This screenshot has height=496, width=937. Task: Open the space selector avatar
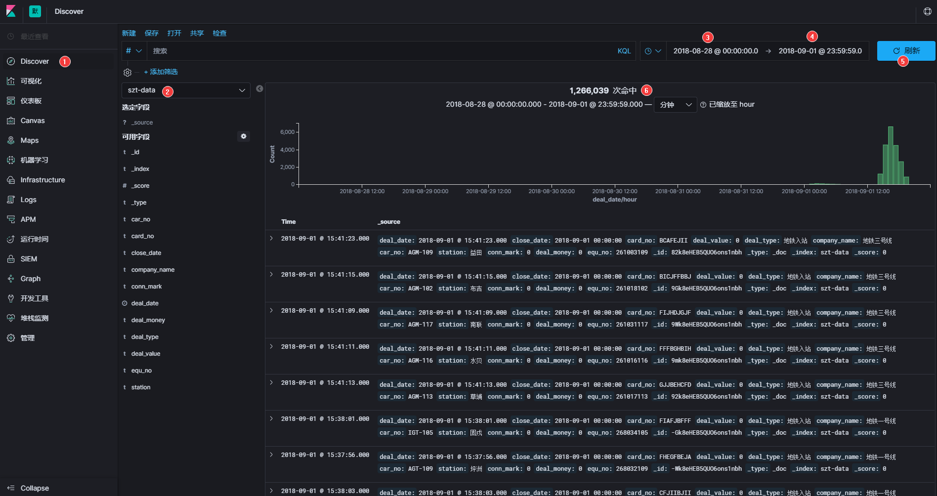[x=35, y=11]
